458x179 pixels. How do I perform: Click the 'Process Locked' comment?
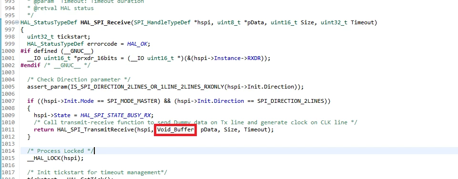[x=61, y=151]
